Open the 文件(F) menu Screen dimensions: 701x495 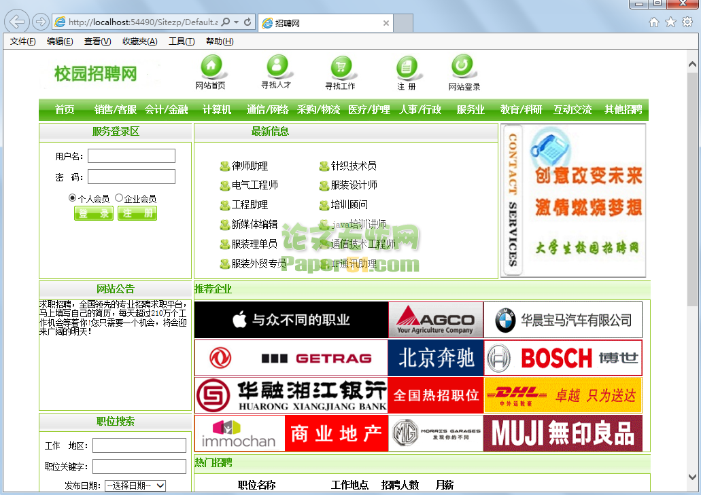(x=23, y=41)
